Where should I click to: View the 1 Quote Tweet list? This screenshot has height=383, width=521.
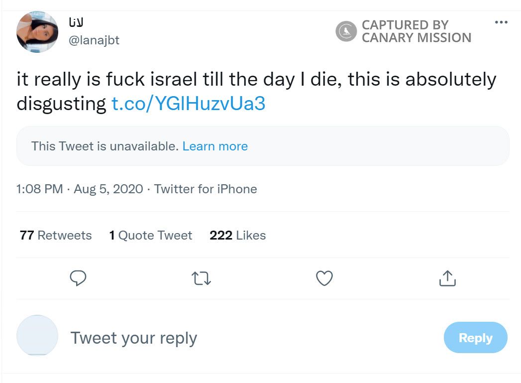click(x=151, y=235)
